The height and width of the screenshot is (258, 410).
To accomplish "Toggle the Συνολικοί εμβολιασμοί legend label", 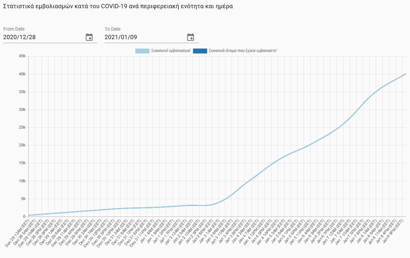I will point(171,51).
